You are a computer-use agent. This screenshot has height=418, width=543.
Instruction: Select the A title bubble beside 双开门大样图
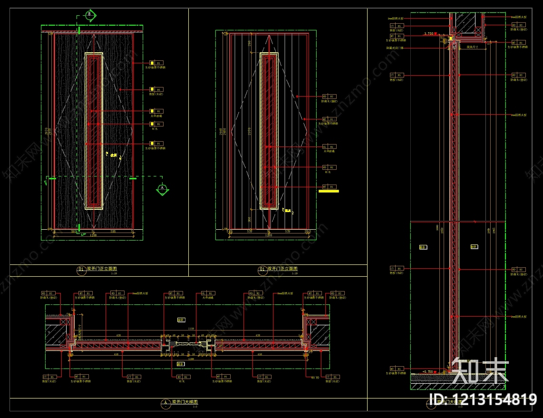(165, 404)
